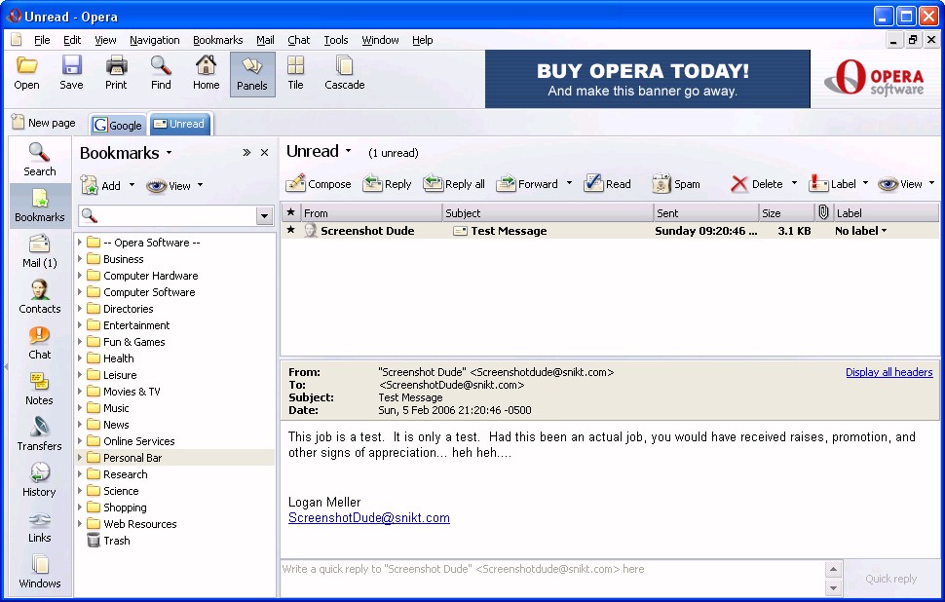Click the Reply all toolbar icon
Screen dimensions: 945x602
coord(435,183)
